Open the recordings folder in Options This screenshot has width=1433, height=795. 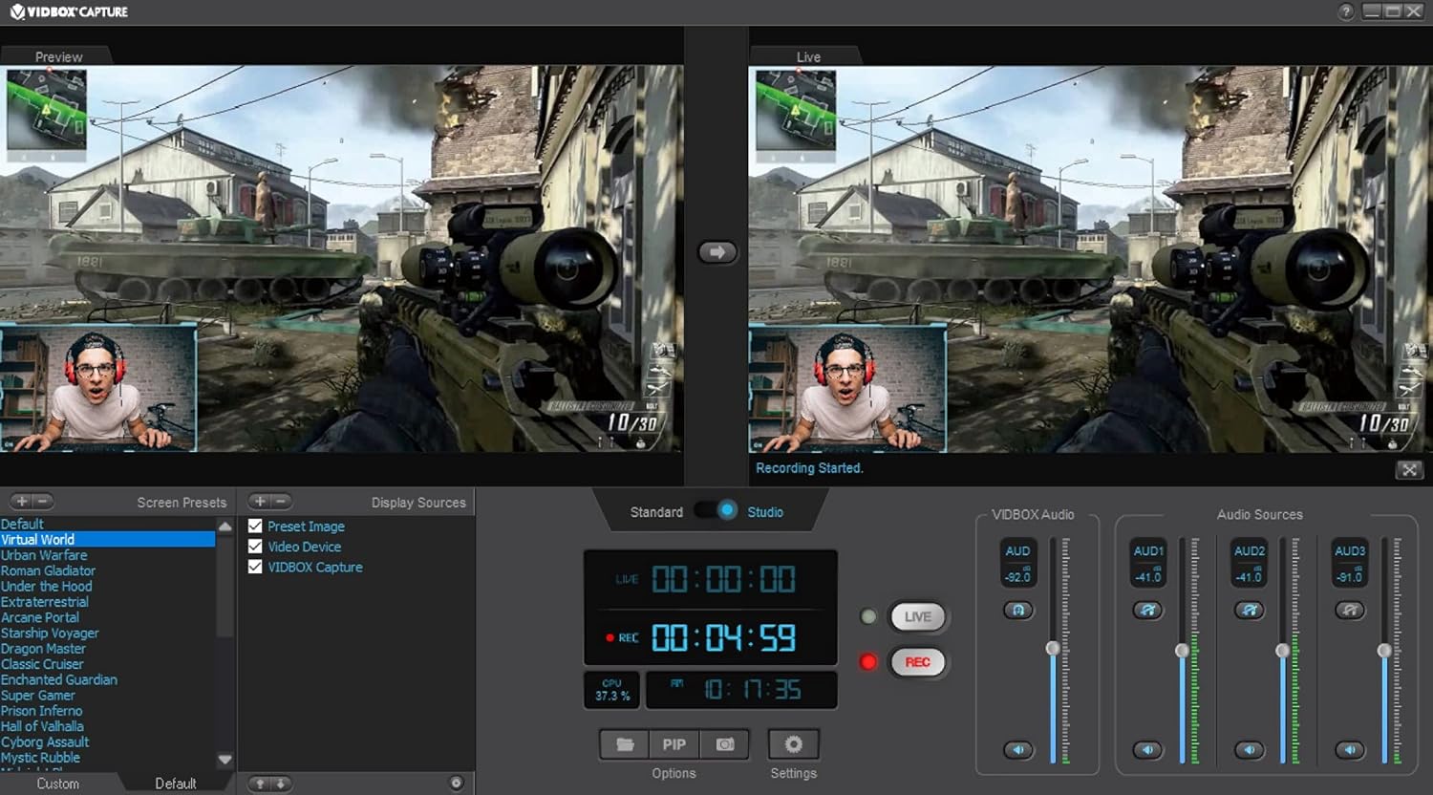(625, 744)
